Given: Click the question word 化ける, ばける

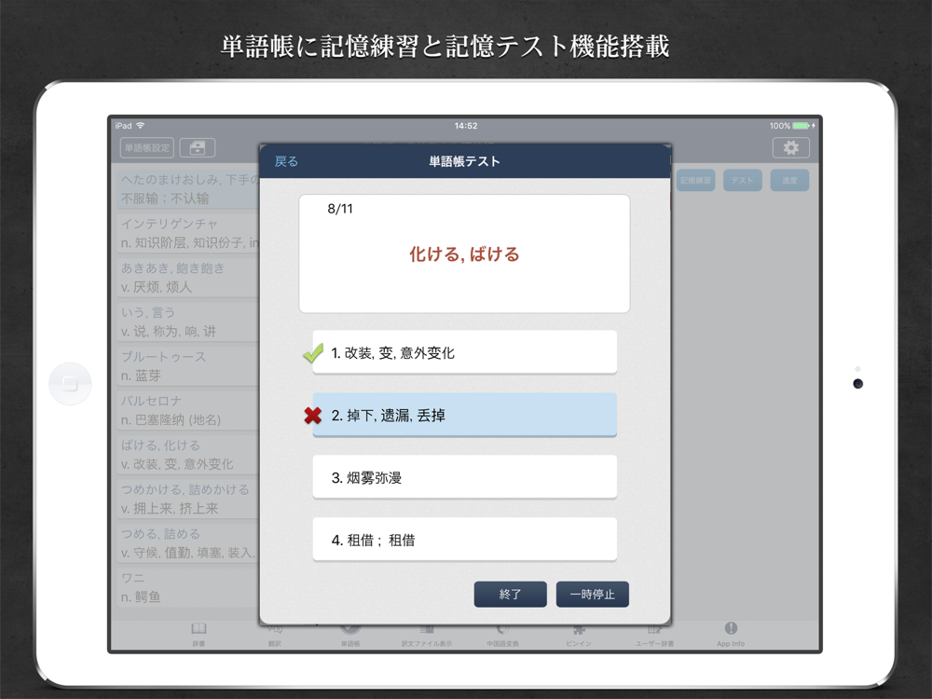Looking at the screenshot, I should coord(464,254).
